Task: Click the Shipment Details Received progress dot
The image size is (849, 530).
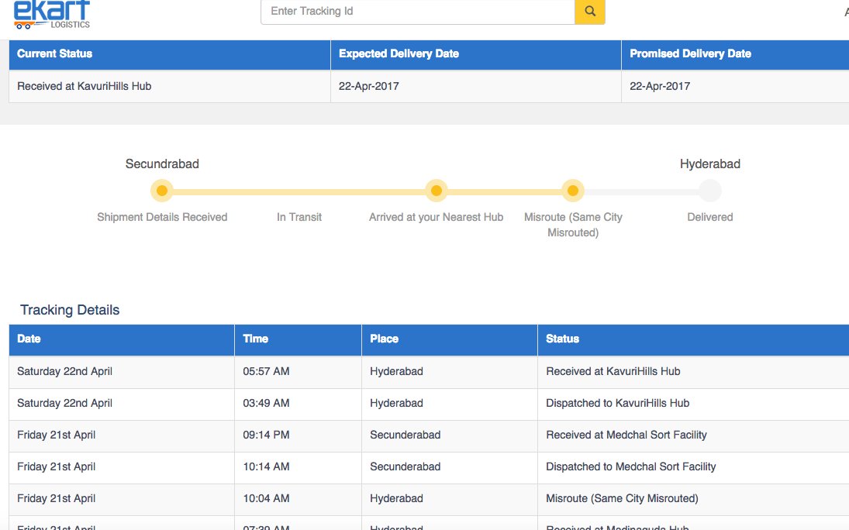Action: [x=162, y=191]
